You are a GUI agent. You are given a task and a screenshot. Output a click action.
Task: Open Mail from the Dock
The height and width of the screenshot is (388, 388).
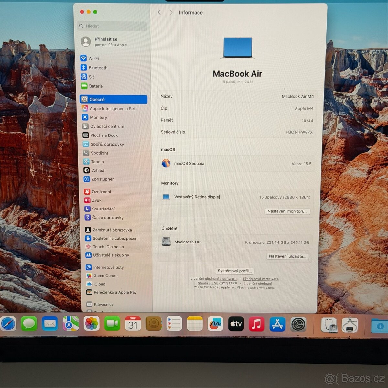coord(50,324)
